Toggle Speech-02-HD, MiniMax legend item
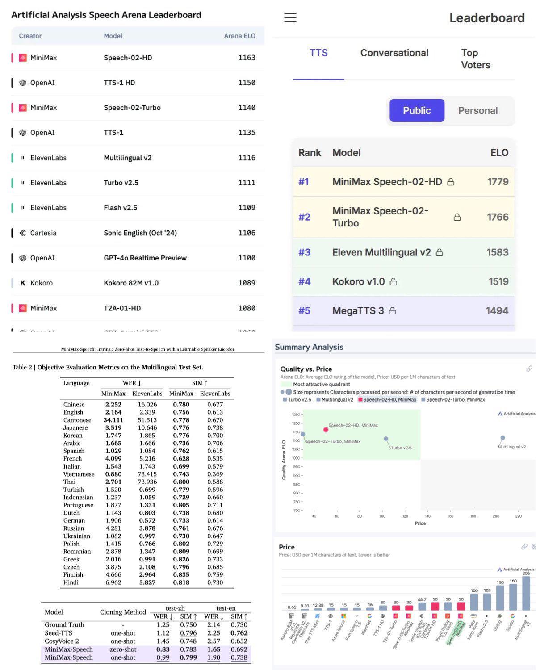 pos(387,400)
